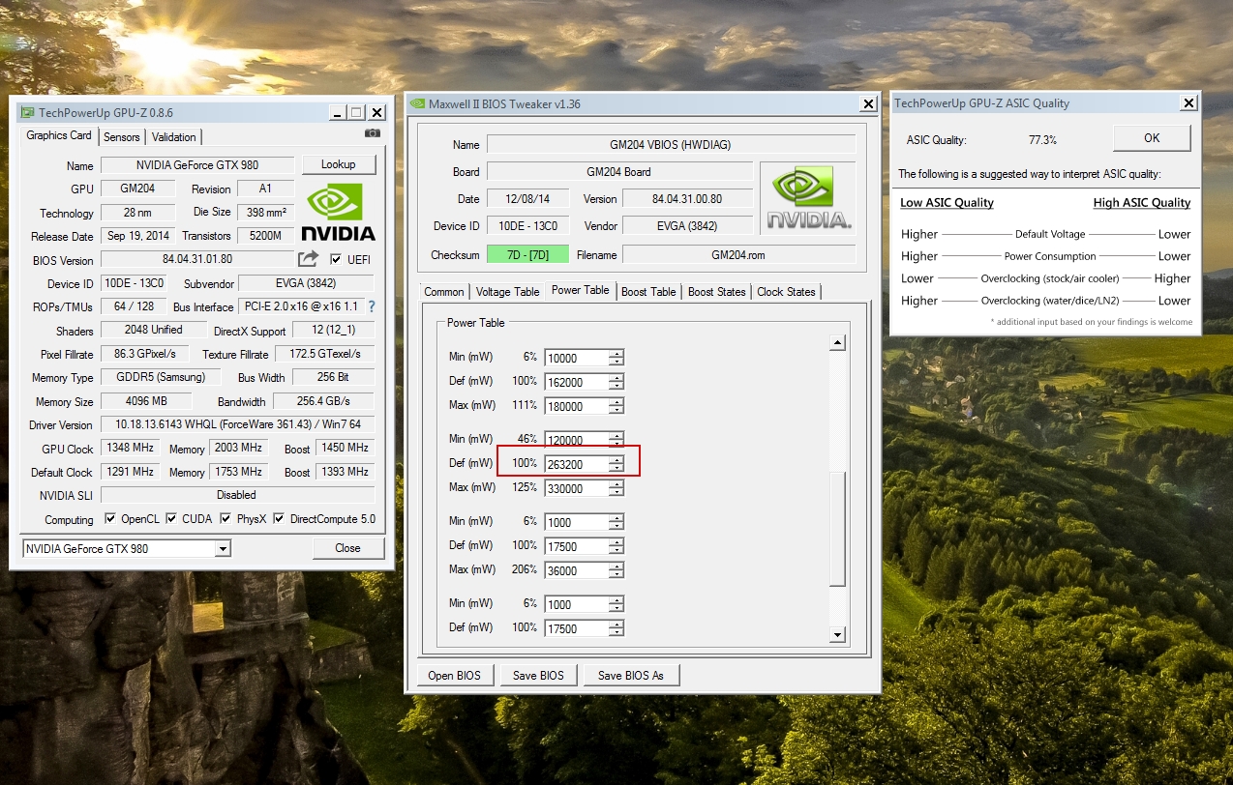
Task: Minimize the GPU-Z window
Action: (x=336, y=112)
